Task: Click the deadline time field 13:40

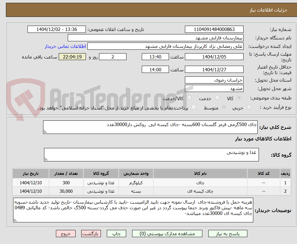Action: pos(155,57)
